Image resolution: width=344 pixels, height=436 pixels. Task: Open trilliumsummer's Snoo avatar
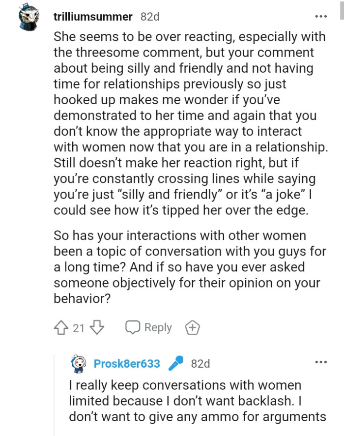[28, 16]
